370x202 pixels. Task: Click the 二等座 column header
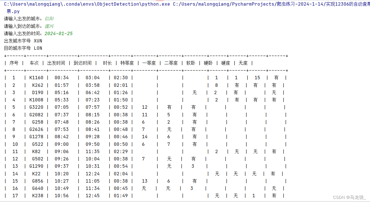pos(171,63)
